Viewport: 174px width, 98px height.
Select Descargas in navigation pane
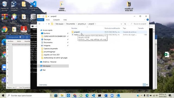47,39
